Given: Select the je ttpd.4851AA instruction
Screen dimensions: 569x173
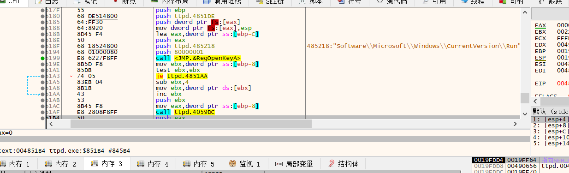Looking at the screenshot, I should [182, 76].
